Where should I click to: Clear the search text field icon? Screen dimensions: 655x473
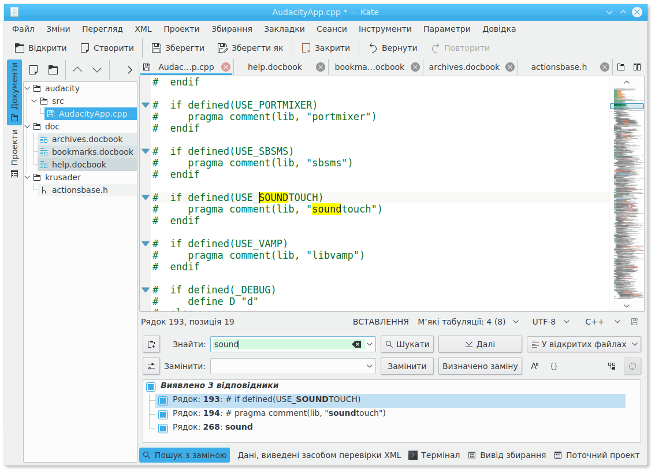[356, 344]
